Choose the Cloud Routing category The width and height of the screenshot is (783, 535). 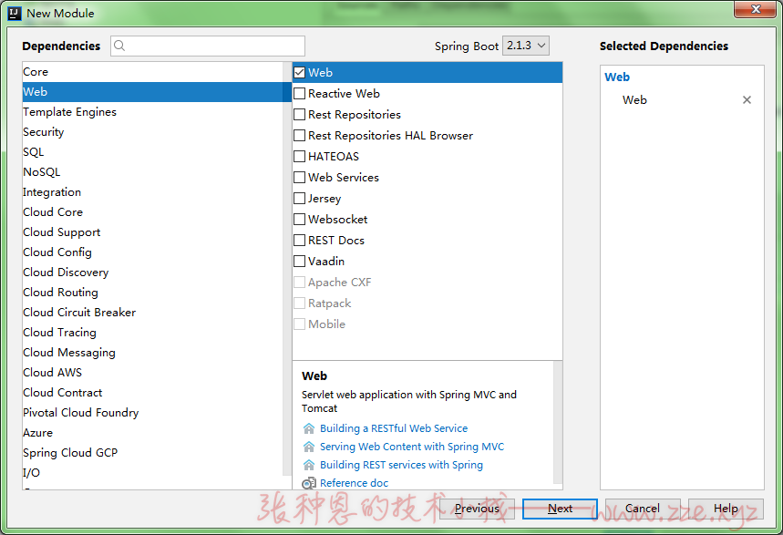(153, 293)
